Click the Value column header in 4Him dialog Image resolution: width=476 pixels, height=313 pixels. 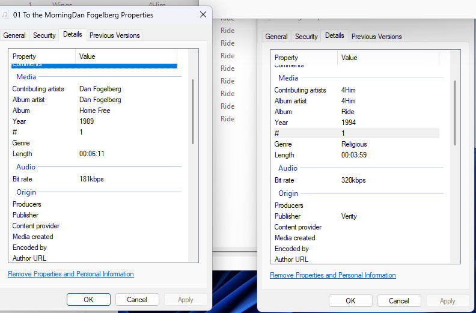click(x=388, y=58)
